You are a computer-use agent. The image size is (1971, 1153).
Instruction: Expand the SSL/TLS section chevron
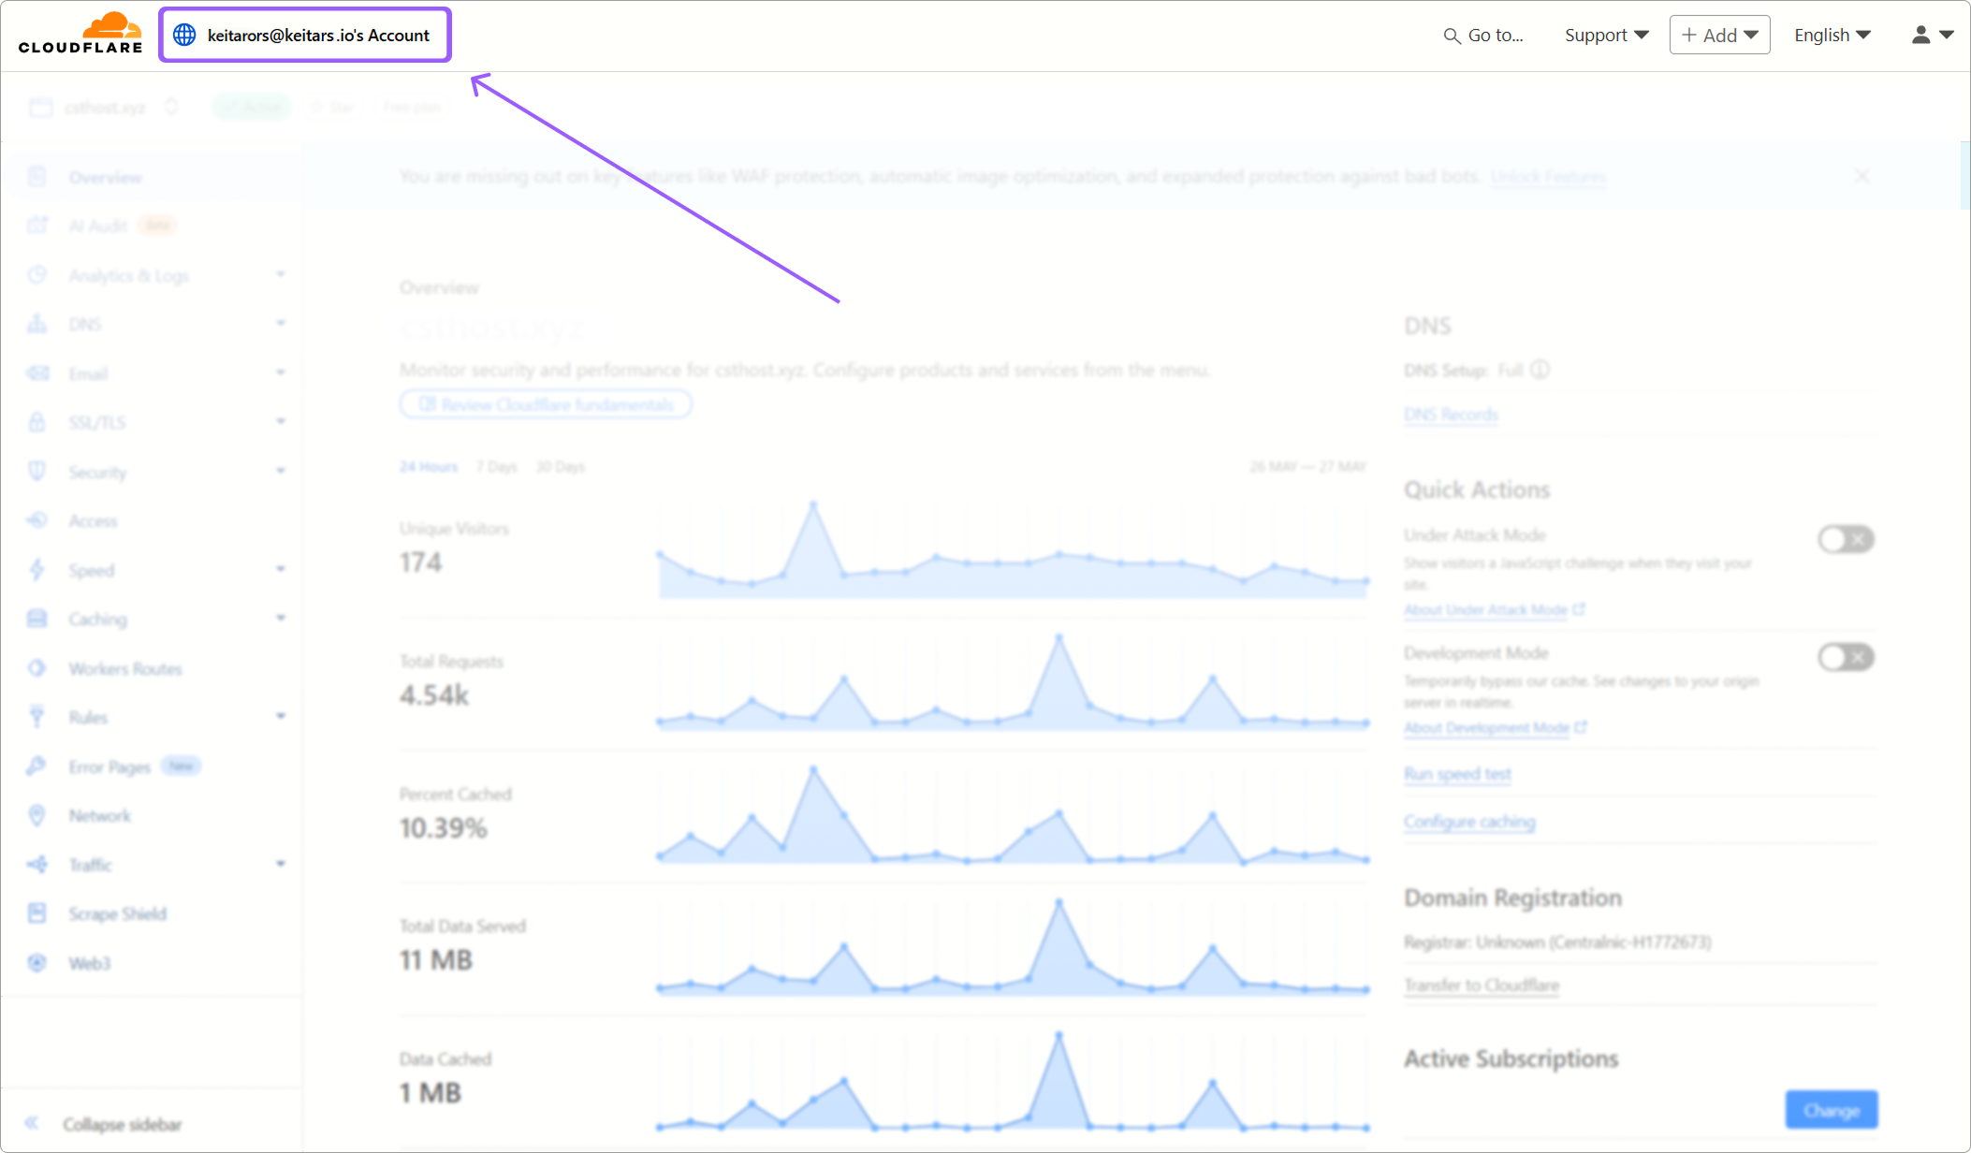(280, 422)
